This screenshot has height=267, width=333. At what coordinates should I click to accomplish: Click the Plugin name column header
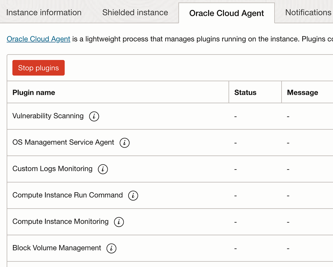click(x=34, y=93)
